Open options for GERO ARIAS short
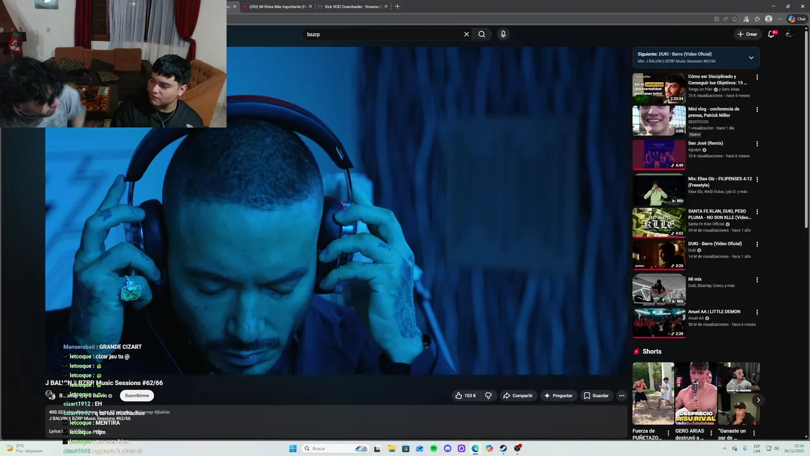This screenshot has height=456, width=810. click(x=711, y=433)
